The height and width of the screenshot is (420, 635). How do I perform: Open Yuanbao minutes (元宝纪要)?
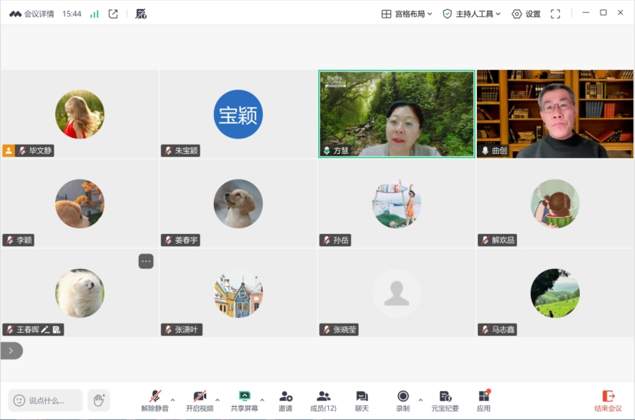coord(445,401)
